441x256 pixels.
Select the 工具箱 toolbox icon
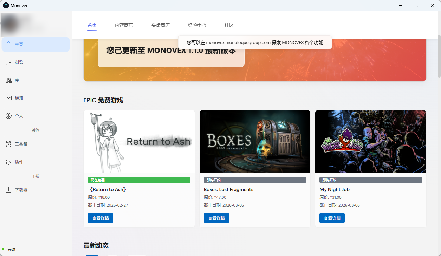pos(9,144)
